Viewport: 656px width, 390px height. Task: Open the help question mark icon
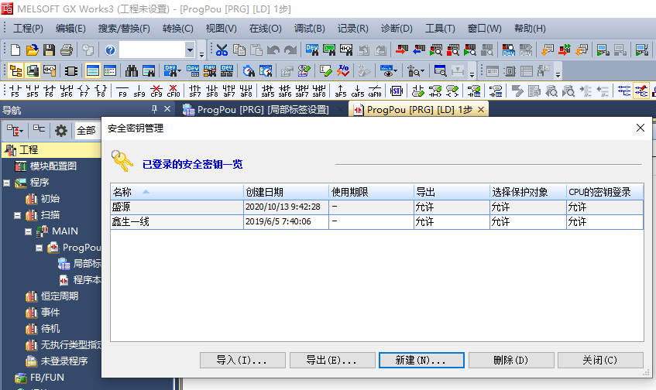(110, 50)
